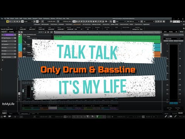This screenshot has width=185, height=139.
Task: Toggle the S solo-all toolbar button
Action: point(10,21)
